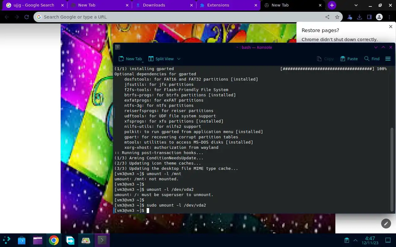The image size is (396, 247).
Task: Reload the current Chrome page
Action: point(27,17)
